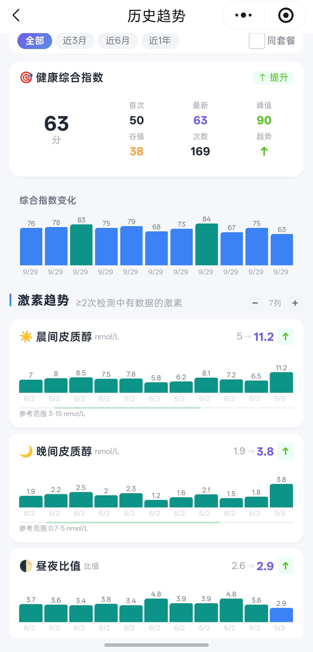Click the 昼夜比值 bar labeled 3.7
Screen dimensions: 313x652
31,613
